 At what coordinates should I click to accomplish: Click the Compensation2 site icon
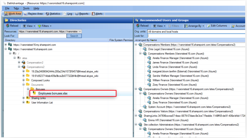click(24, 62)
